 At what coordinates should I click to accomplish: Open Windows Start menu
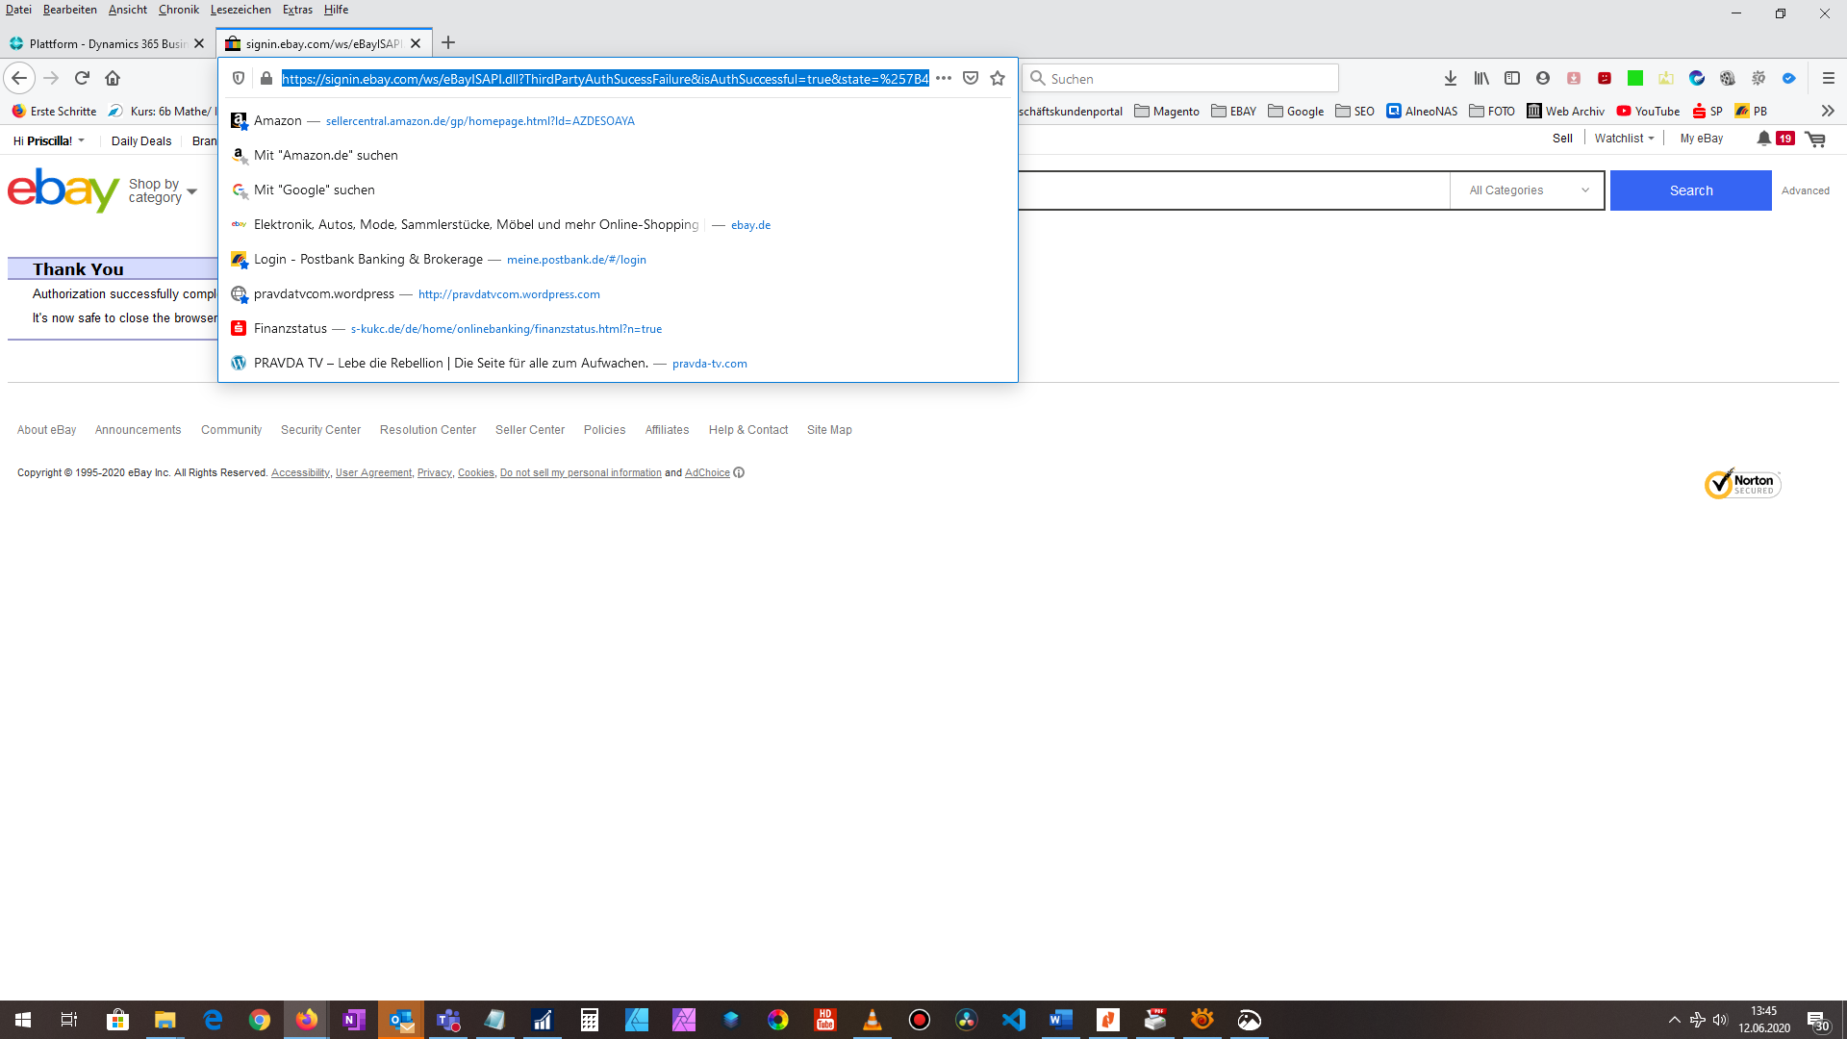pyautogui.click(x=23, y=1020)
